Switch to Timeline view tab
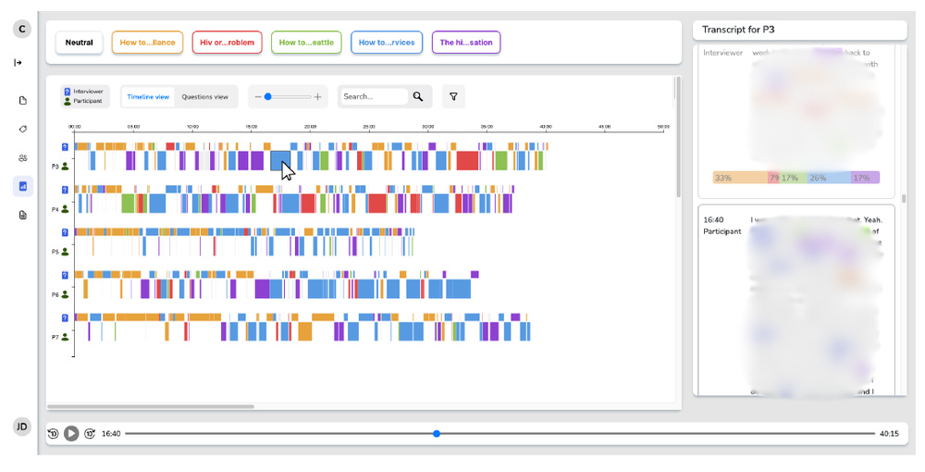The height and width of the screenshot is (472, 925). [148, 97]
